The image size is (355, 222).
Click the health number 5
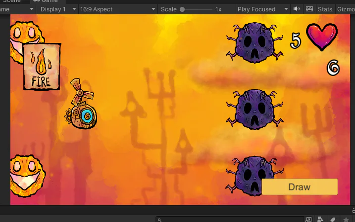point(296,40)
